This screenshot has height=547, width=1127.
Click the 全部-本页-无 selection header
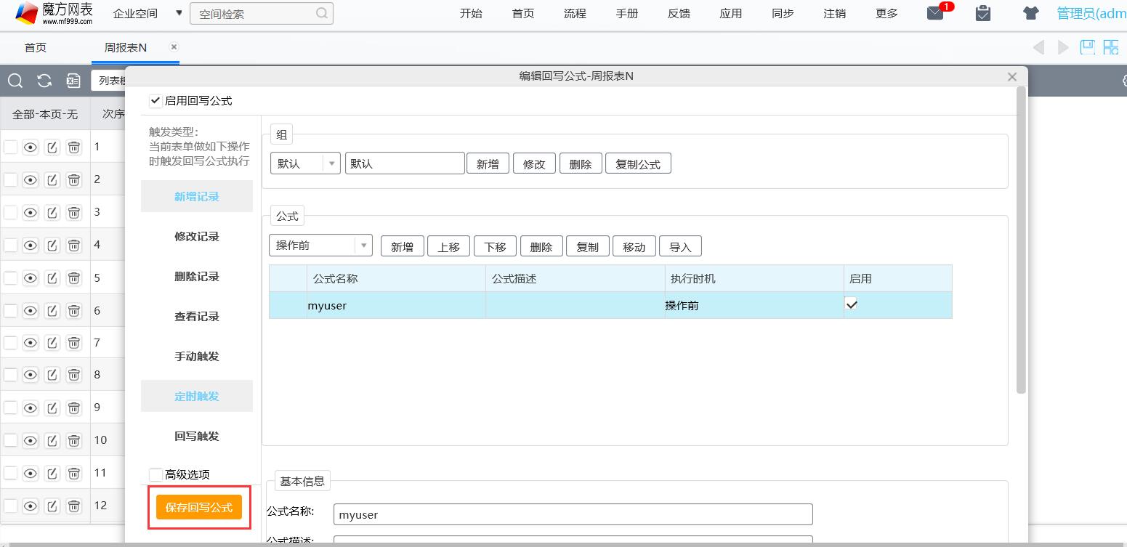pyautogui.click(x=45, y=114)
